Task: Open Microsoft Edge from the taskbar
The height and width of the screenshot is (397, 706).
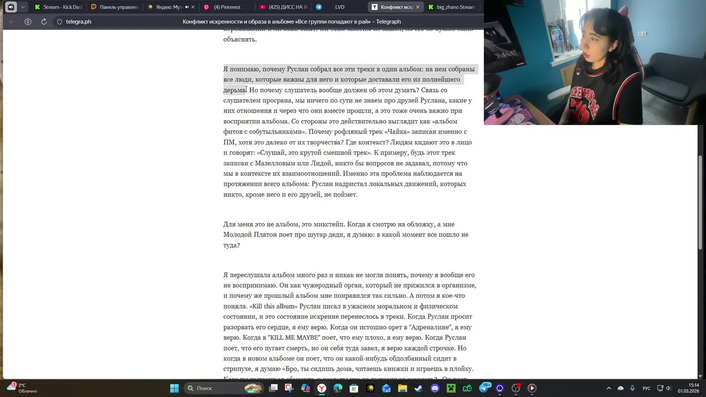Action: pos(338,388)
